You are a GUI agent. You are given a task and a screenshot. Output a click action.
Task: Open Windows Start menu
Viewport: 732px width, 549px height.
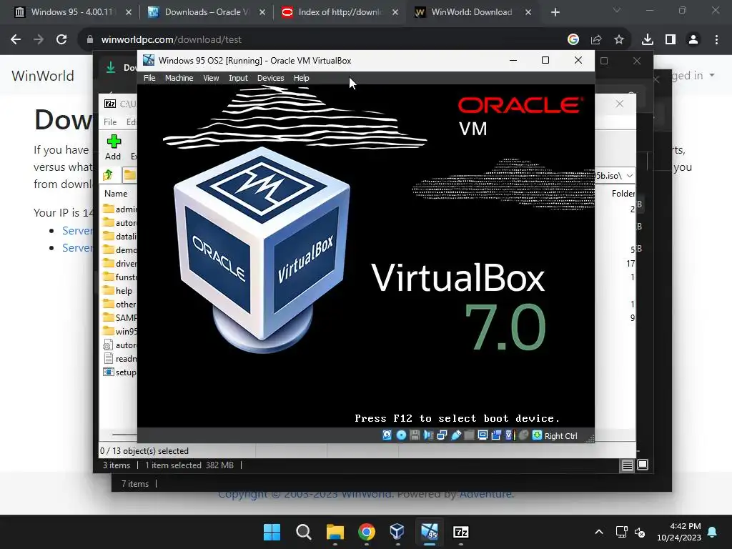click(x=272, y=532)
